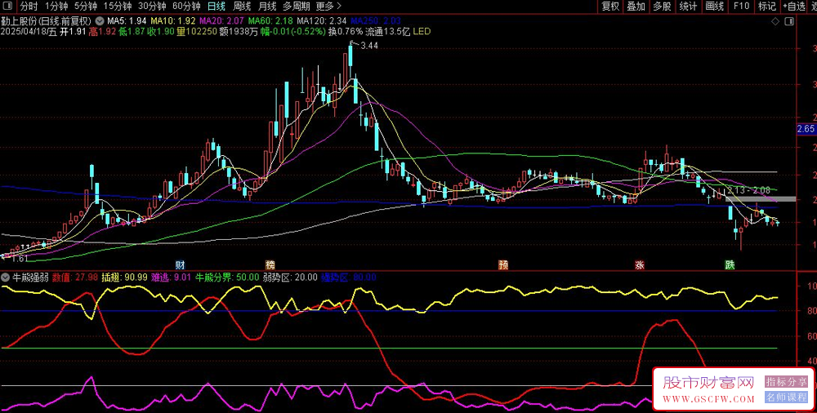
Task: Select the MA60: 2.18 label
Action: (x=270, y=21)
